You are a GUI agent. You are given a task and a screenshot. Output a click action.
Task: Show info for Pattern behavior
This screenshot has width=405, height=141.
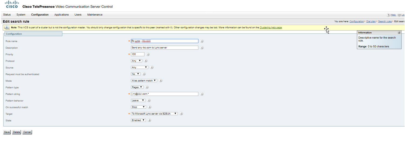[x=149, y=101]
